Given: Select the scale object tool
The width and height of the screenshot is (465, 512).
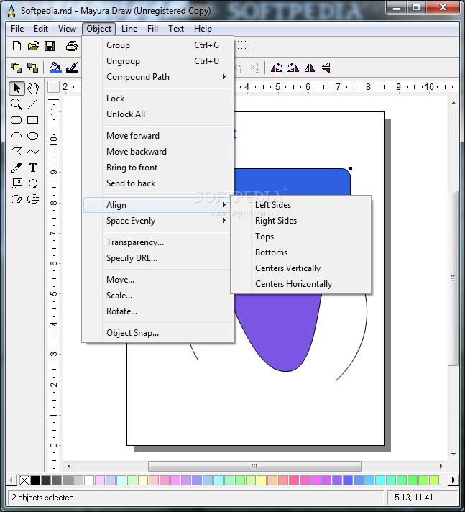Looking at the screenshot, I should (17, 183).
